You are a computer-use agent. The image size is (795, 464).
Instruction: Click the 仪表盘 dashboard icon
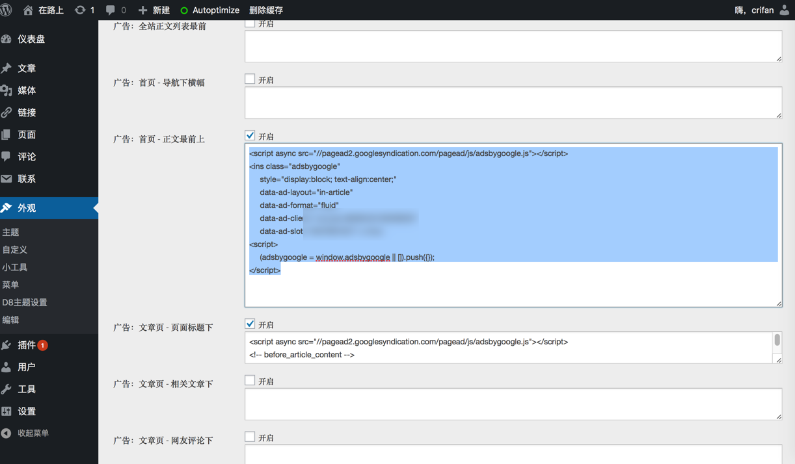coord(7,39)
